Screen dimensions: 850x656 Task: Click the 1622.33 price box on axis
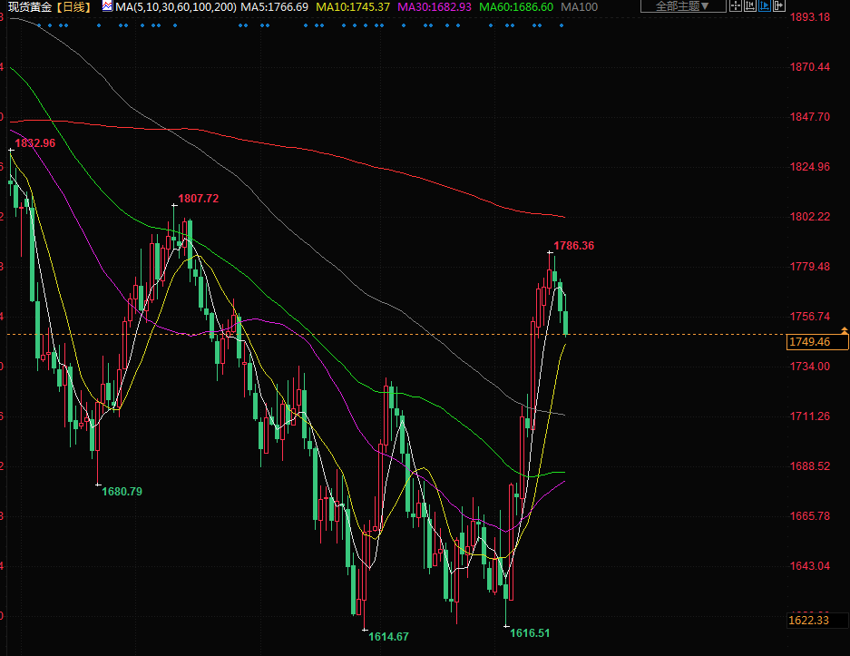click(810, 621)
